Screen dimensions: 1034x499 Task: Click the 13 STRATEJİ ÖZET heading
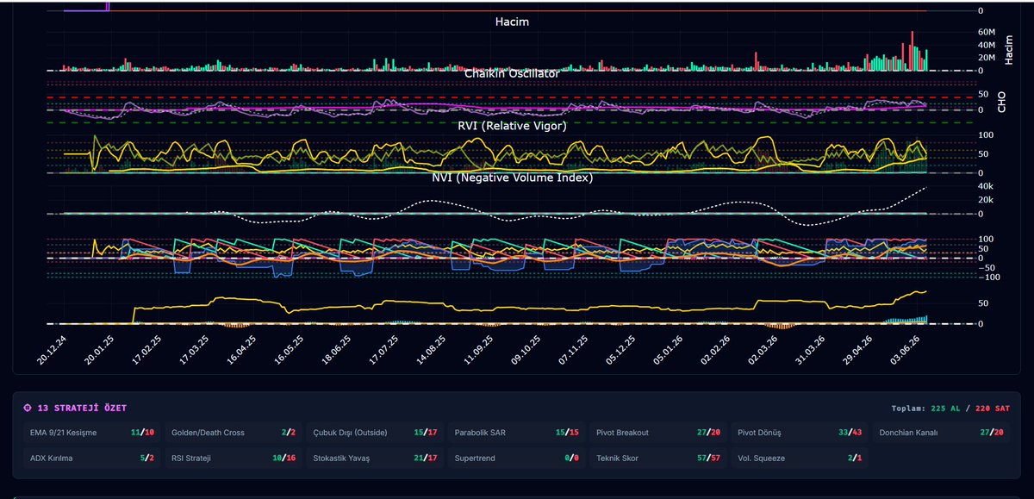click(82, 408)
